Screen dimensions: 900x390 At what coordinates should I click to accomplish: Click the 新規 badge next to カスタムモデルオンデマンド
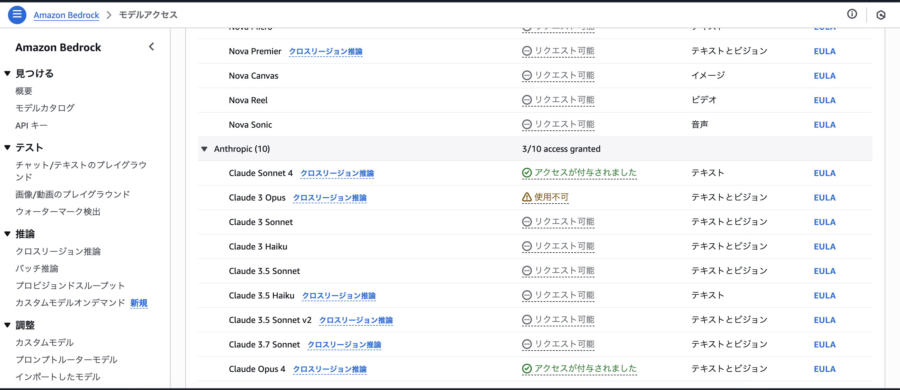(x=139, y=303)
